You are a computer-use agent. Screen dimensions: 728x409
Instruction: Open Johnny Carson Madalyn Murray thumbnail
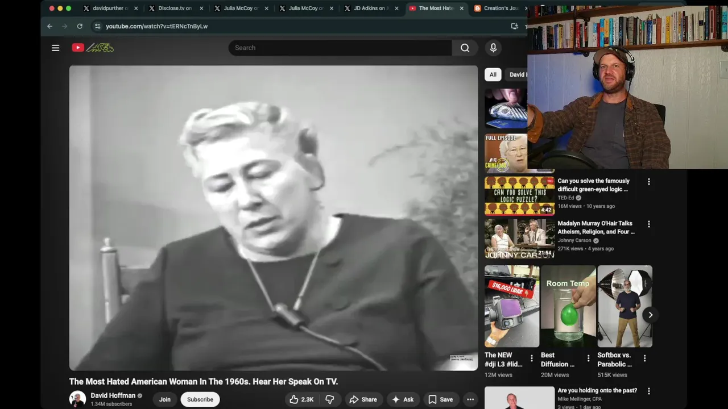(519, 239)
